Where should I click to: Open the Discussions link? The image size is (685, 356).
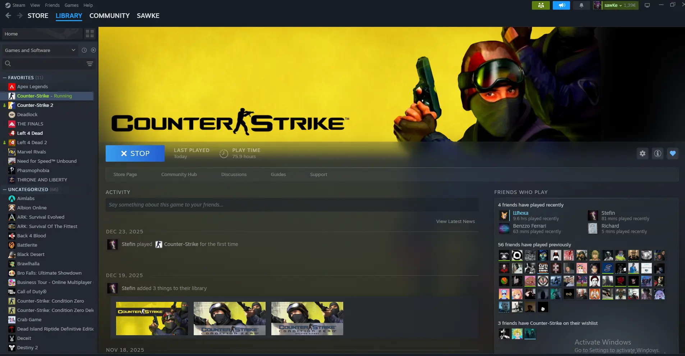[234, 175]
